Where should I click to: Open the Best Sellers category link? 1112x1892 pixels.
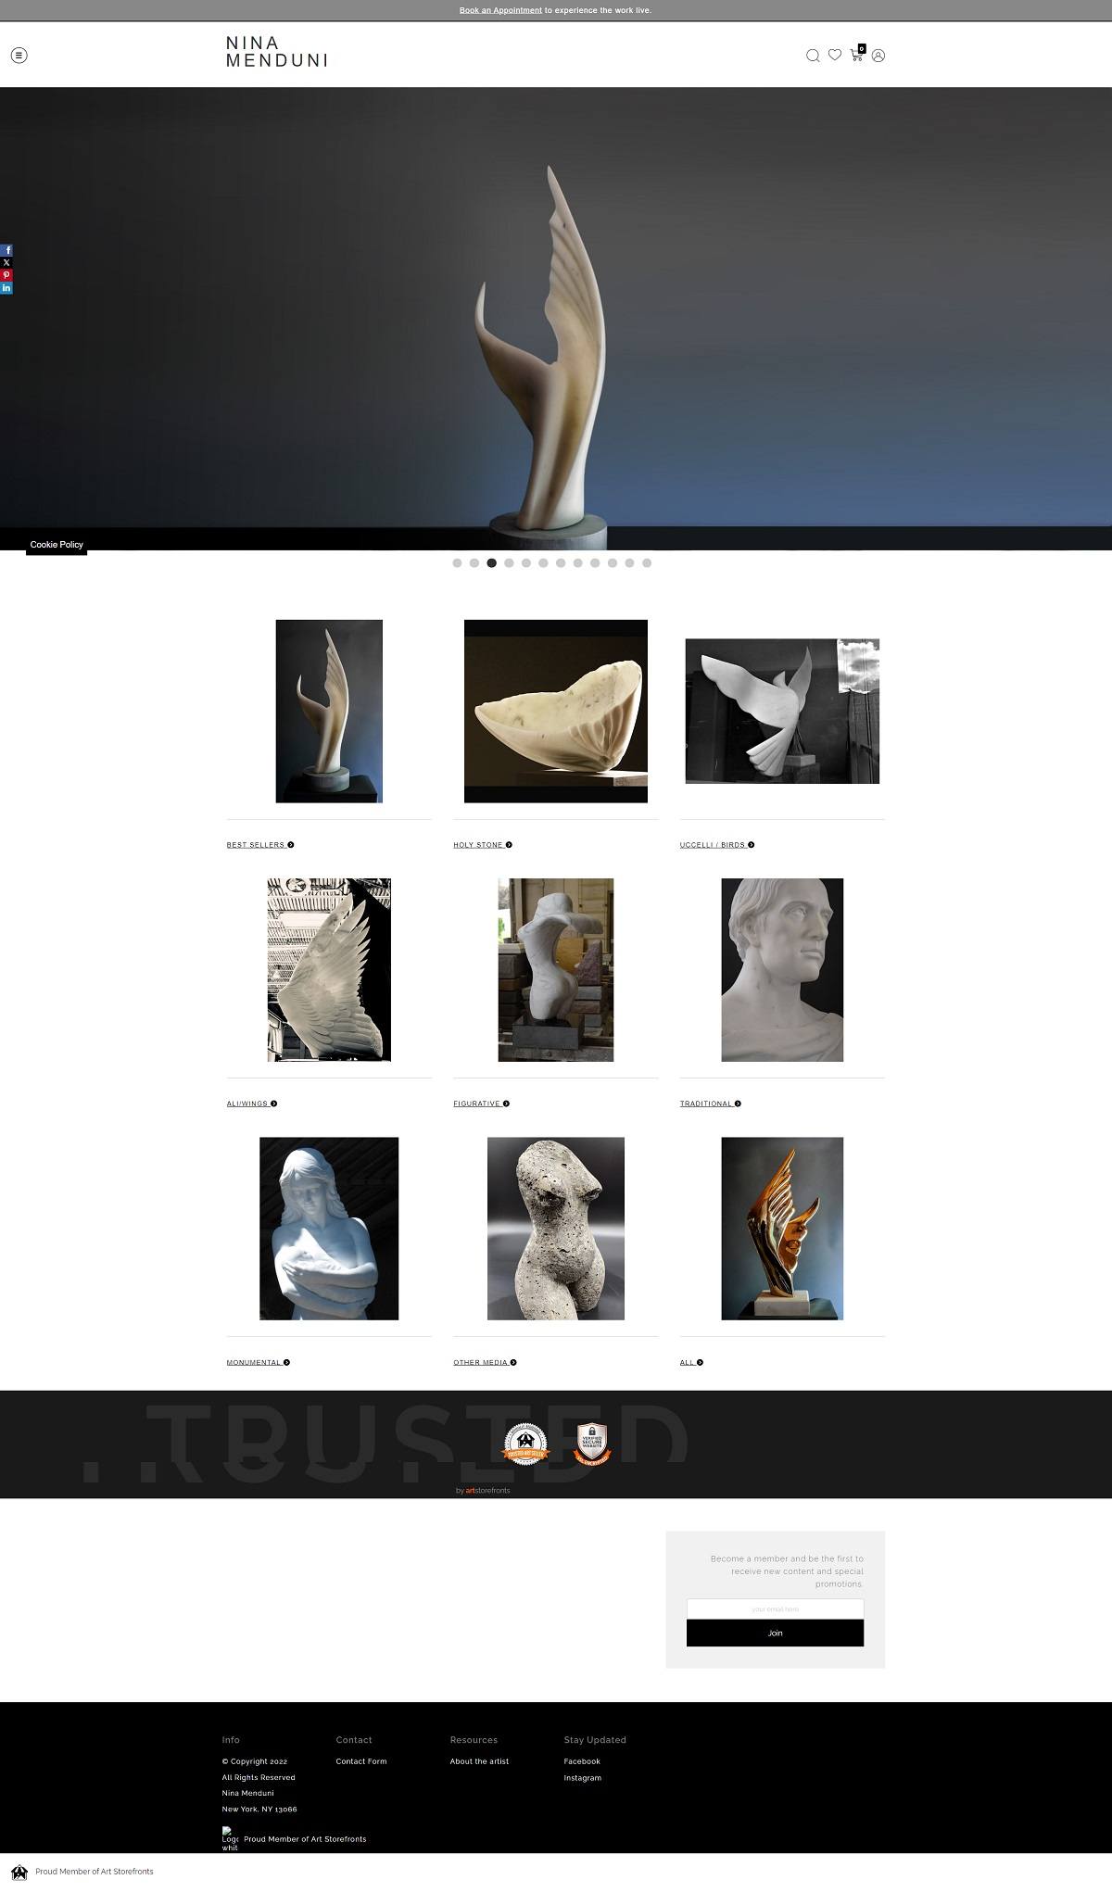[x=260, y=845]
